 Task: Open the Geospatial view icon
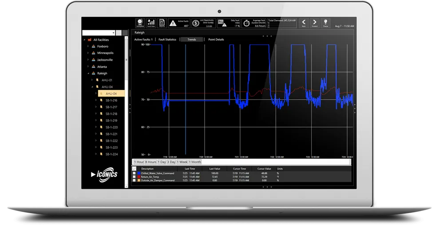pos(140,23)
